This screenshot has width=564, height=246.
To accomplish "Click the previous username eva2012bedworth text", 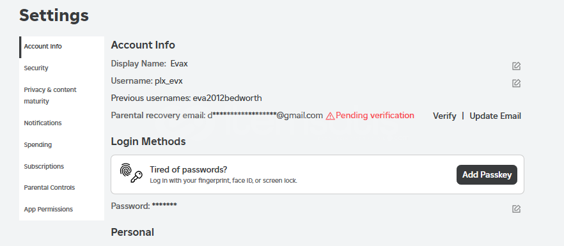I will pos(228,98).
